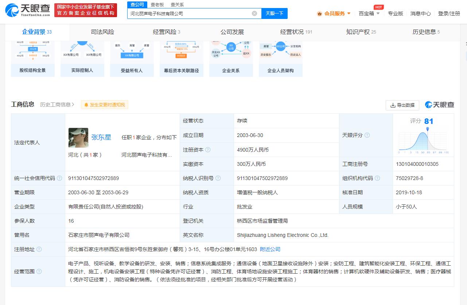Select the 公司发展 tab
This screenshot has width=467, height=305.
(232, 32)
